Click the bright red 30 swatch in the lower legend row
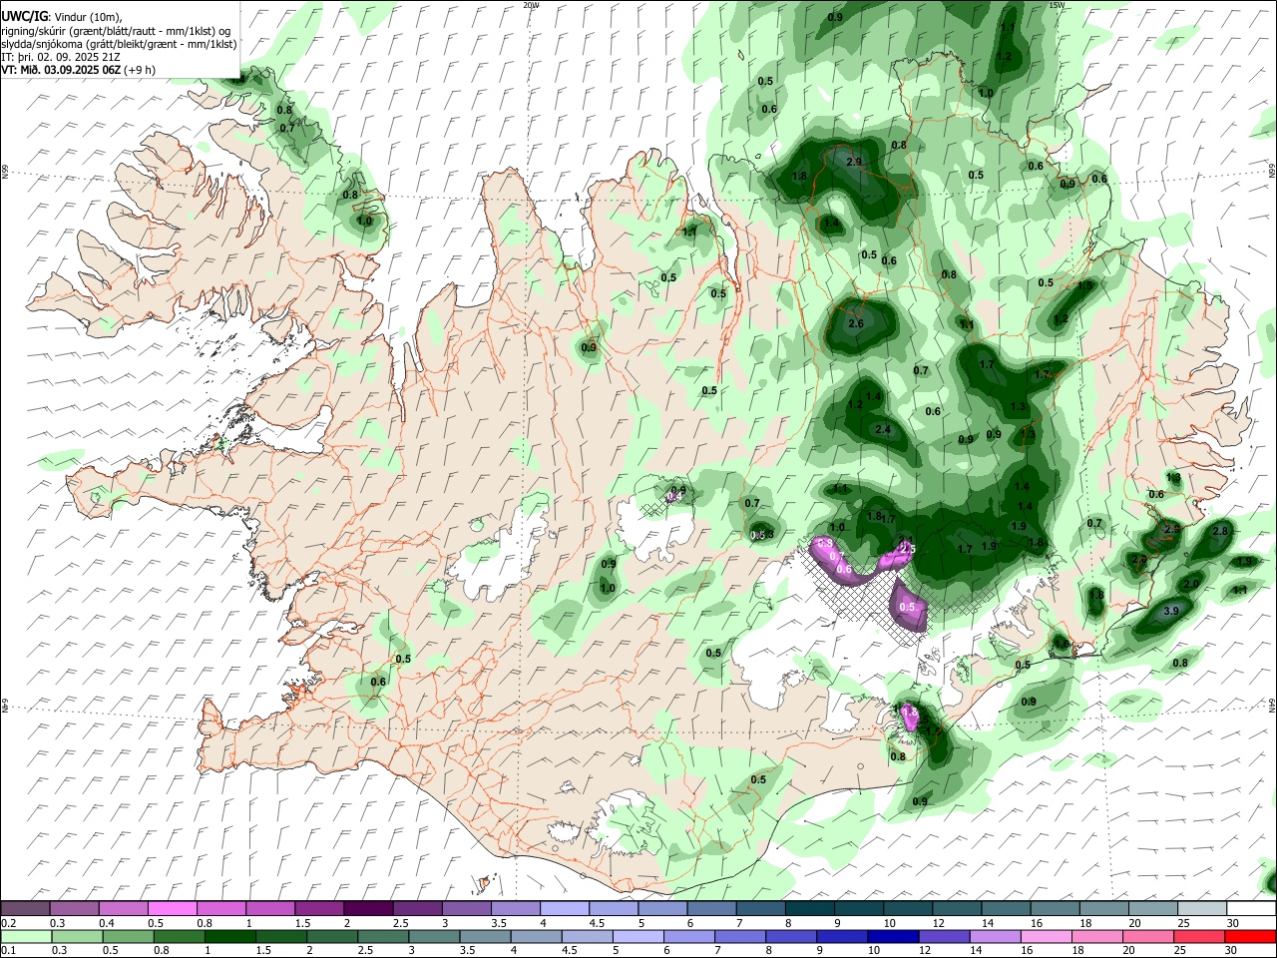Viewport: 1277px width, 958px height. click(1250, 936)
